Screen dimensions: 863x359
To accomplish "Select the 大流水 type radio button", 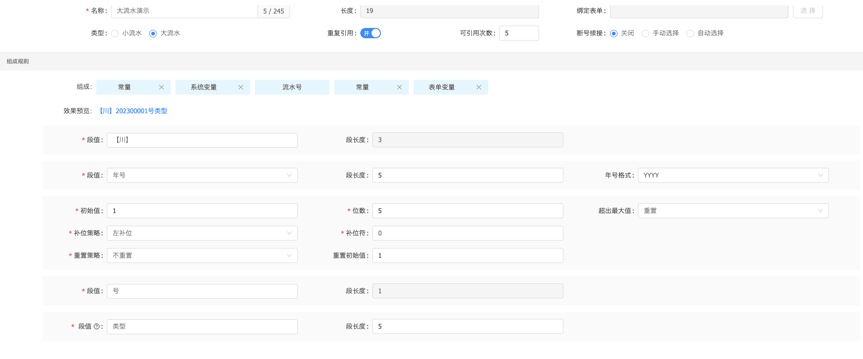I will [x=153, y=34].
